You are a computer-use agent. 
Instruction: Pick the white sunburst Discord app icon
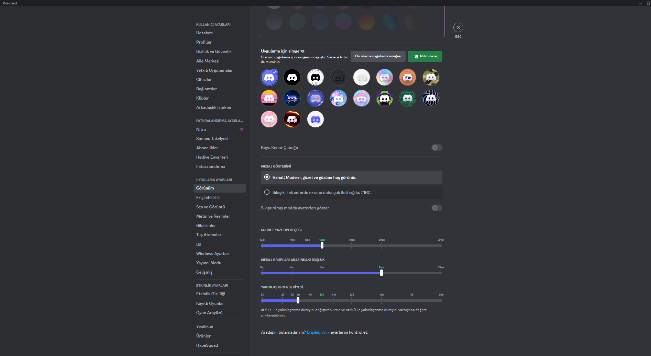(316, 78)
